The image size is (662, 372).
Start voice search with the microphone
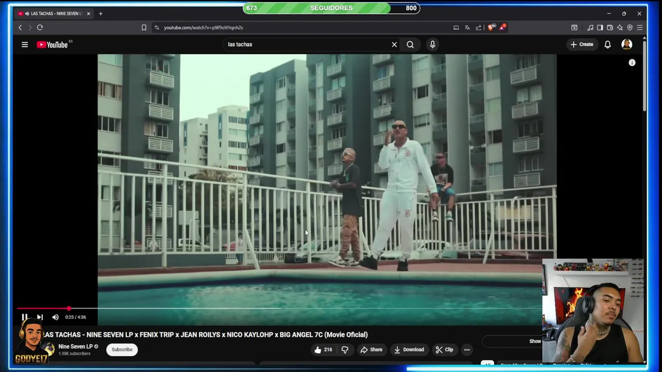pyautogui.click(x=432, y=44)
